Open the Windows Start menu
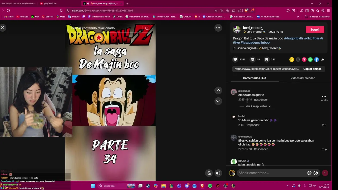The image size is (338, 190). tap(93, 186)
